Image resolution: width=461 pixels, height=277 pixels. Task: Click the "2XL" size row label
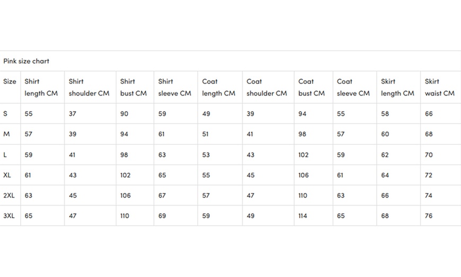(9, 196)
